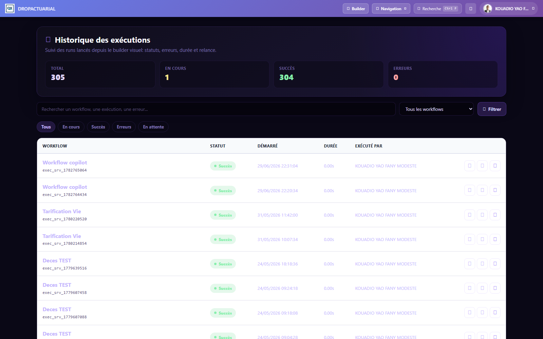Expand the Navigation menu in header

click(391, 8)
